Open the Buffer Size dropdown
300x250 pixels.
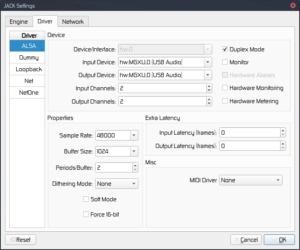[x=134, y=151]
